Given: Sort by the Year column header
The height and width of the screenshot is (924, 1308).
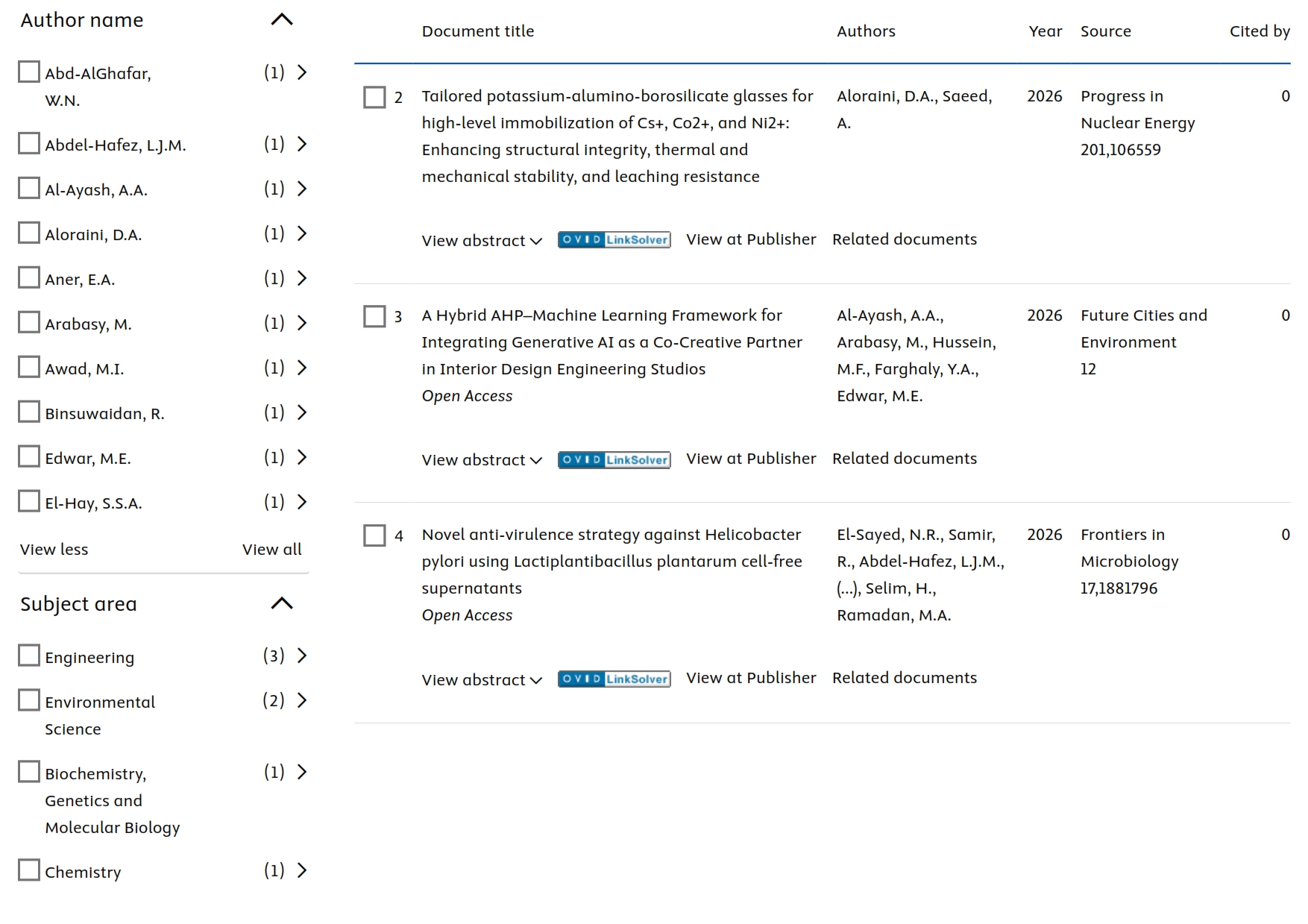Looking at the screenshot, I should pos(1045,31).
